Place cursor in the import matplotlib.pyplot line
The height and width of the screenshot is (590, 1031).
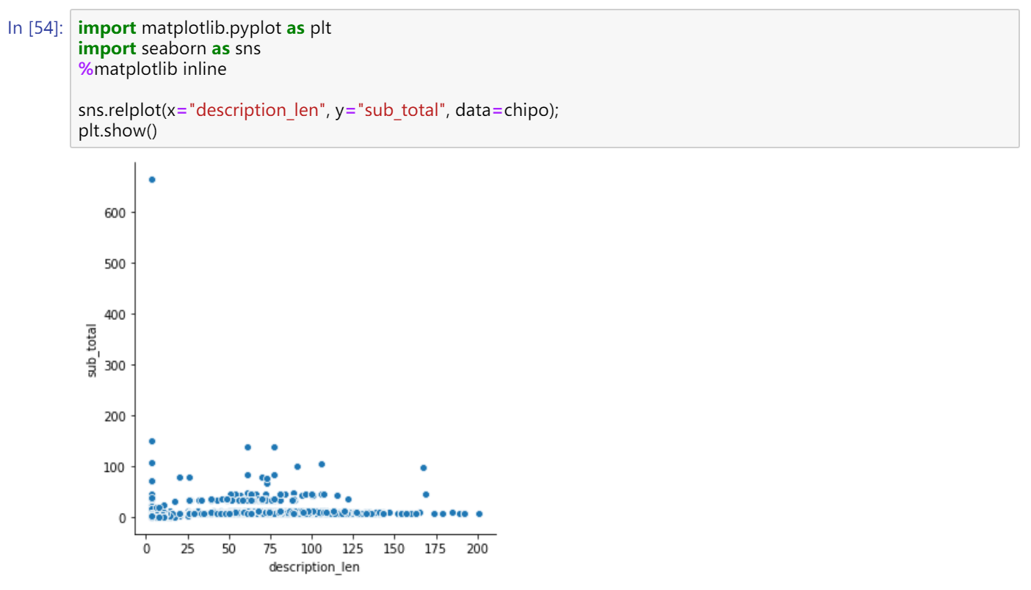pos(204,29)
